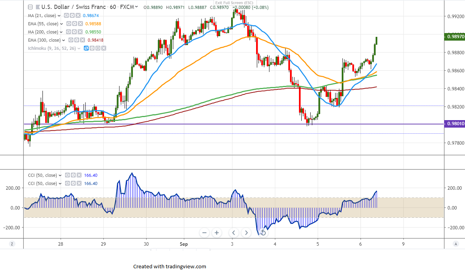465x271 pixels.
Task: Click the Created with tradingview.com text
Action: click(x=170, y=267)
